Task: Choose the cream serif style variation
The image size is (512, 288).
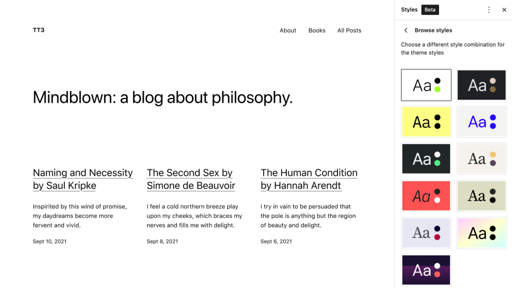Action: click(482, 159)
